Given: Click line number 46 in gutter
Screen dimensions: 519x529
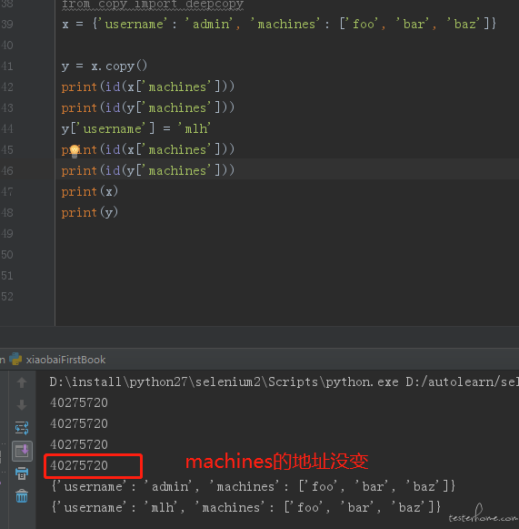Looking at the screenshot, I should click(6, 170).
